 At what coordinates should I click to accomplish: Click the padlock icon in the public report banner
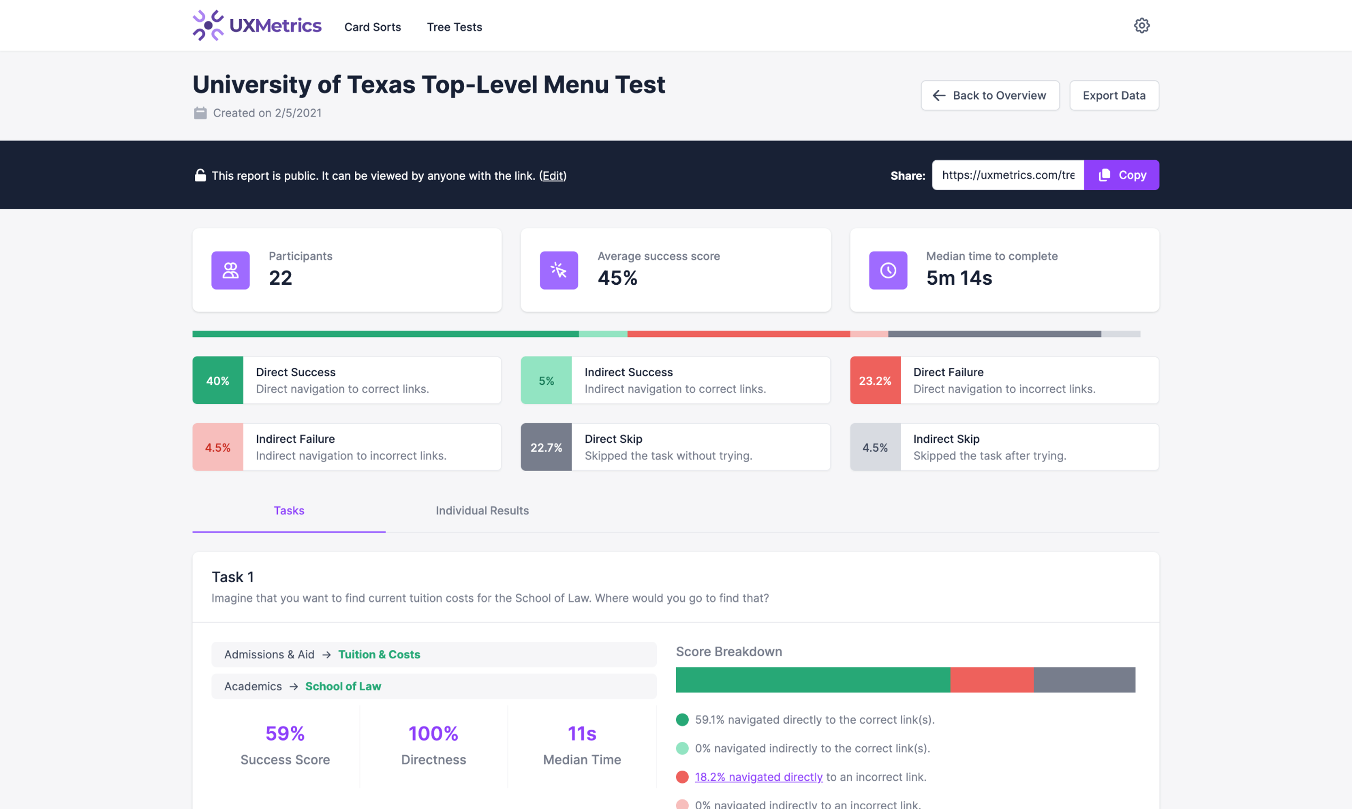200,175
